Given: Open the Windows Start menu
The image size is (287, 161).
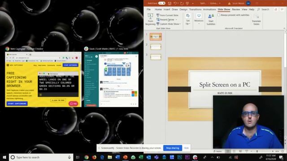Looking at the screenshot, I should (x=4, y=157).
